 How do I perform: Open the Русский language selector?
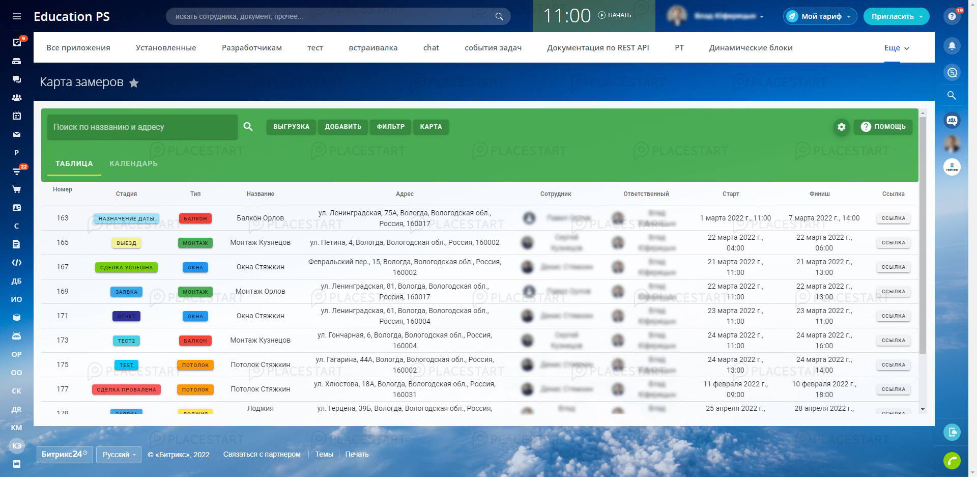point(120,455)
